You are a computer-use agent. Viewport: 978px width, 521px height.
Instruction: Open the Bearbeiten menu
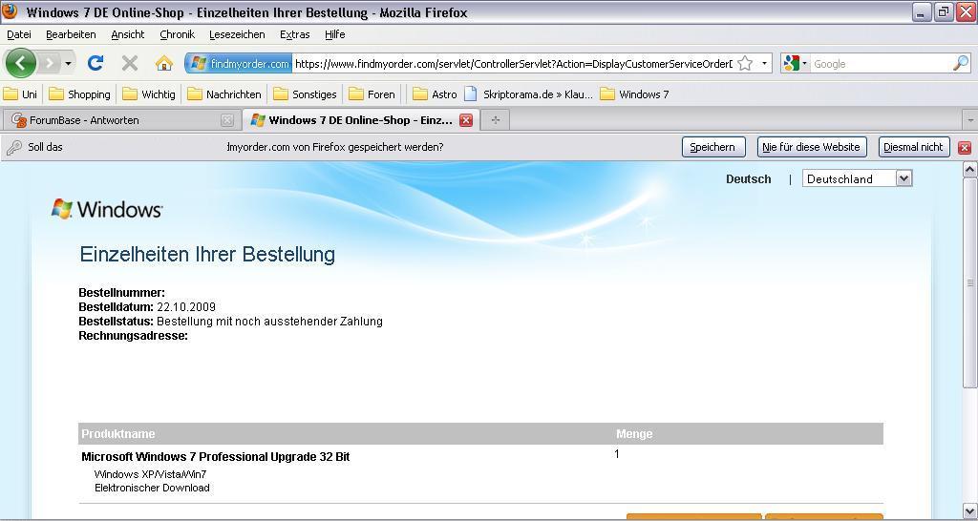pyautogui.click(x=71, y=34)
